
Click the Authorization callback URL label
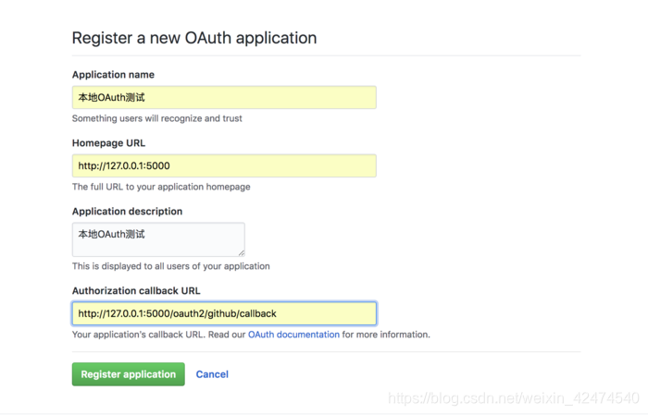point(136,291)
